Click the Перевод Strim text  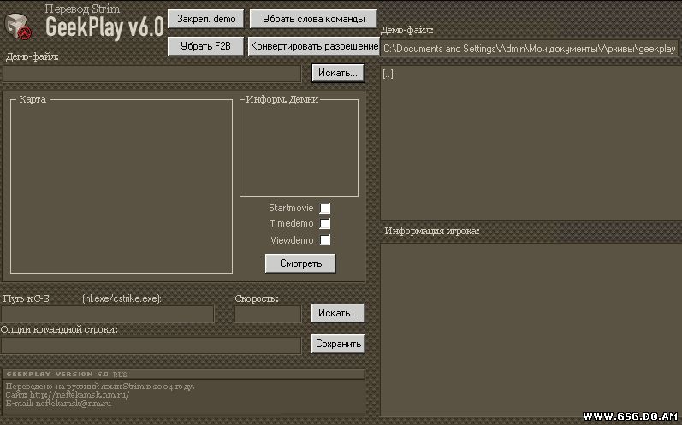coord(82,9)
